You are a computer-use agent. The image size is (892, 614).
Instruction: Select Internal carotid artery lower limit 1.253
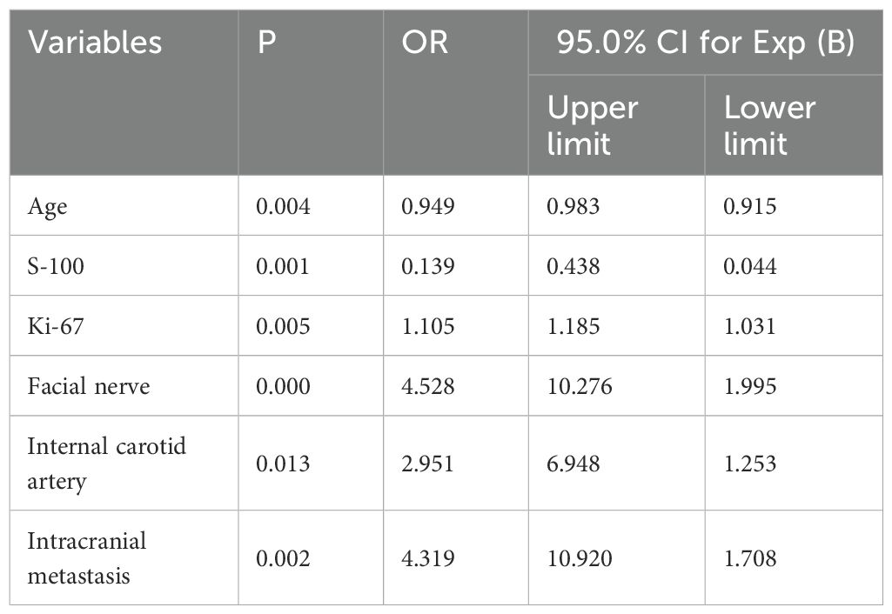click(x=751, y=464)
